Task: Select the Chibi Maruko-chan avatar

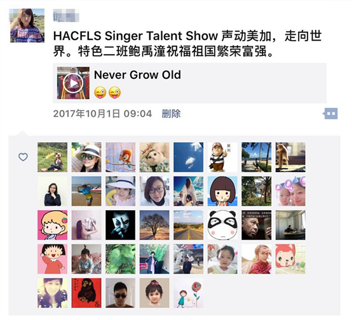Action: 52,259
